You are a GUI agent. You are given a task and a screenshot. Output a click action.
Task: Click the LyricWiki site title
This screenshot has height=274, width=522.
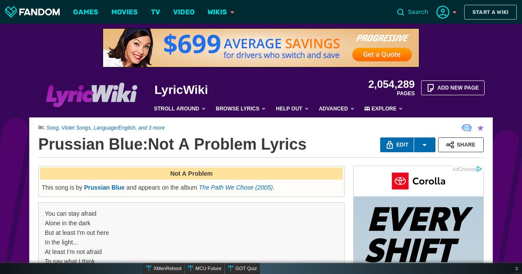pyautogui.click(x=181, y=90)
